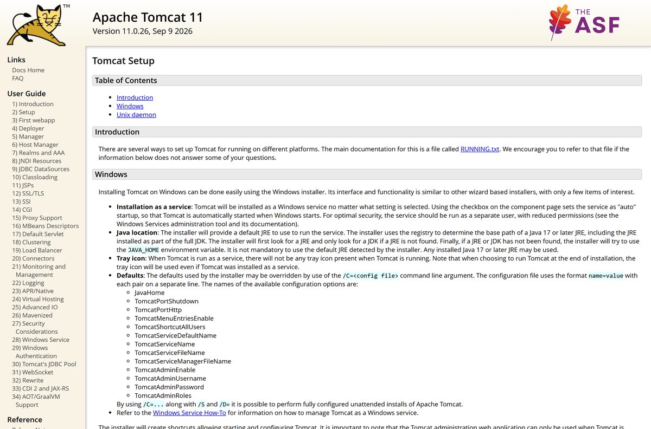The height and width of the screenshot is (429, 651).
Task: Go to 1) Introduction in User Guide
Action: click(x=33, y=104)
